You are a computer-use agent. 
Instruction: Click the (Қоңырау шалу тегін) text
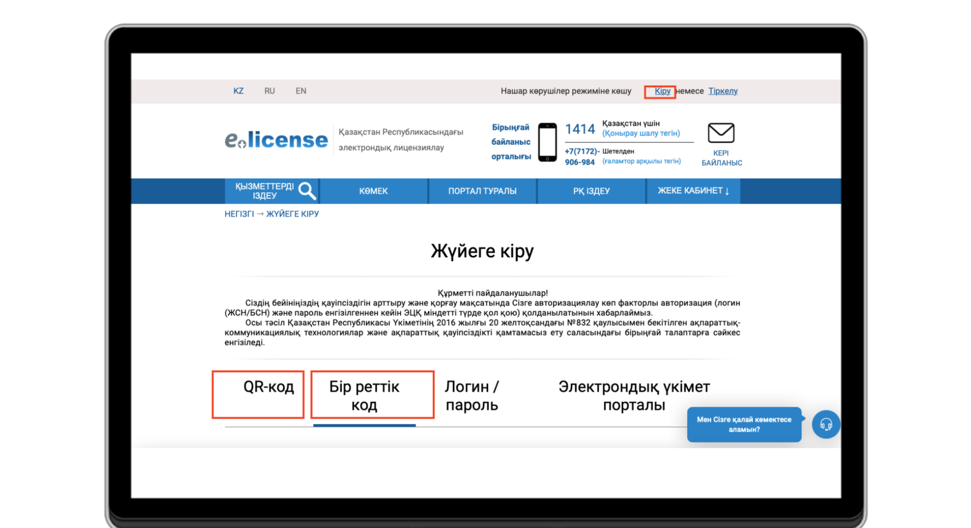[641, 133]
